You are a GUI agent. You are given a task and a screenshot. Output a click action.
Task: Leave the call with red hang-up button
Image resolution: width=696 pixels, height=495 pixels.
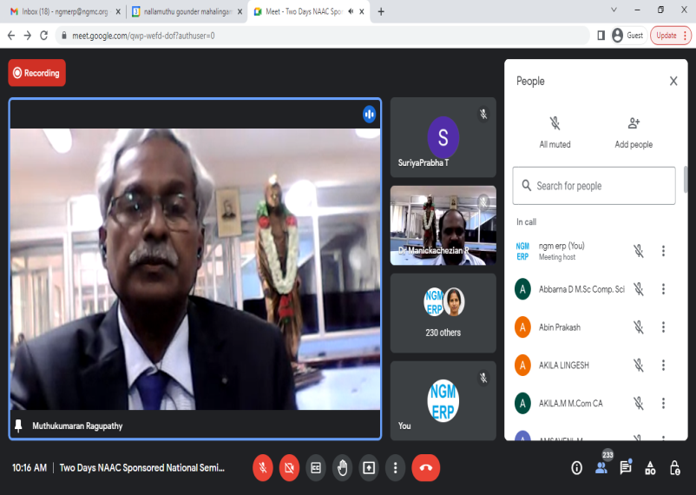coord(425,468)
